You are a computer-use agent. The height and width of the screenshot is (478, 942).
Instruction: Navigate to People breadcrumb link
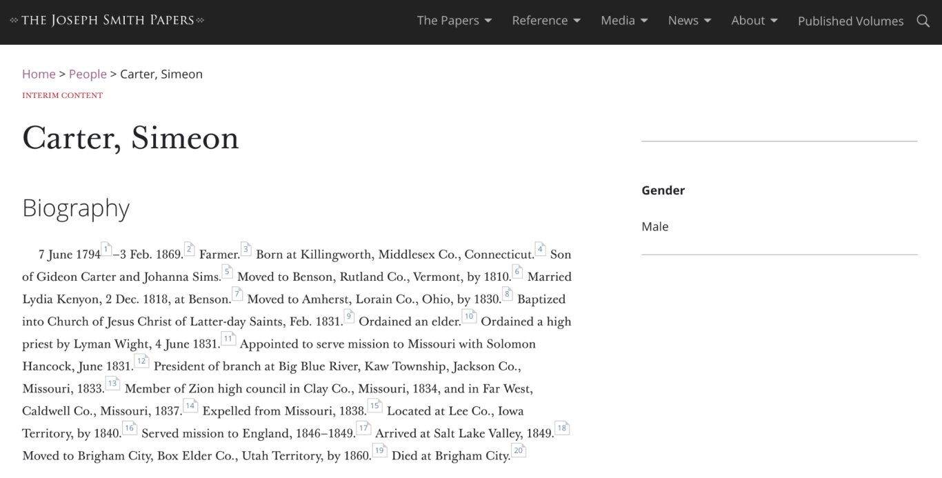click(x=88, y=74)
